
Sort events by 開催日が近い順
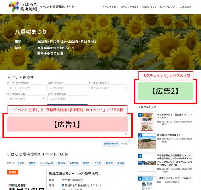[111, 143]
